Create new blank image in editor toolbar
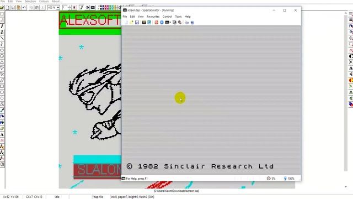The width and height of the screenshot is (353, 199). pyautogui.click(x=8, y=8)
